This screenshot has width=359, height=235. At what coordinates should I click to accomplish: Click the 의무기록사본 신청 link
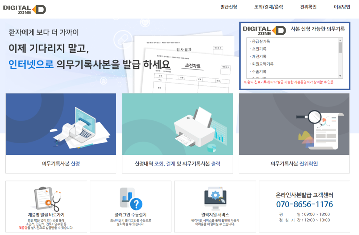[x=61, y=164]
